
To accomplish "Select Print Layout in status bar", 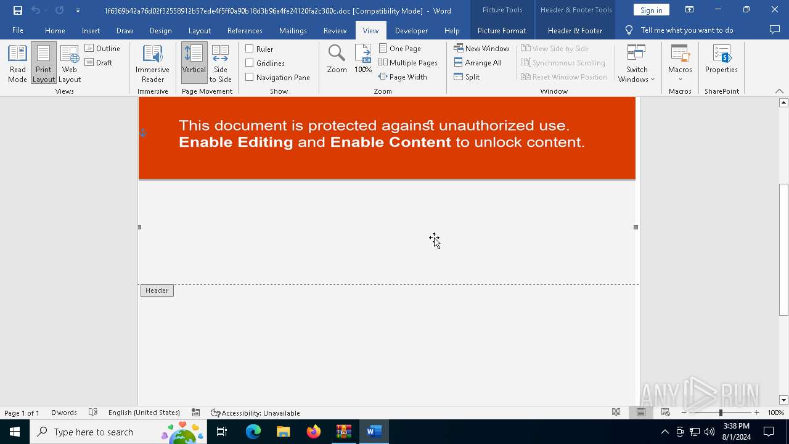I will point(640,413).
